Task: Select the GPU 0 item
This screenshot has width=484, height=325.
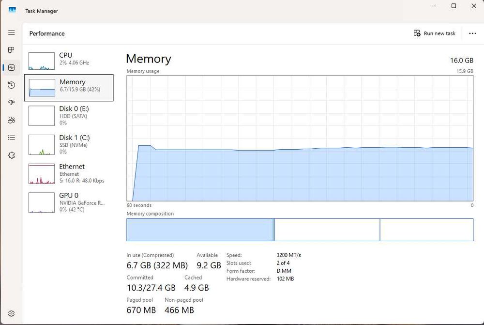Action: pyautogui.click(x=69, y=202)
